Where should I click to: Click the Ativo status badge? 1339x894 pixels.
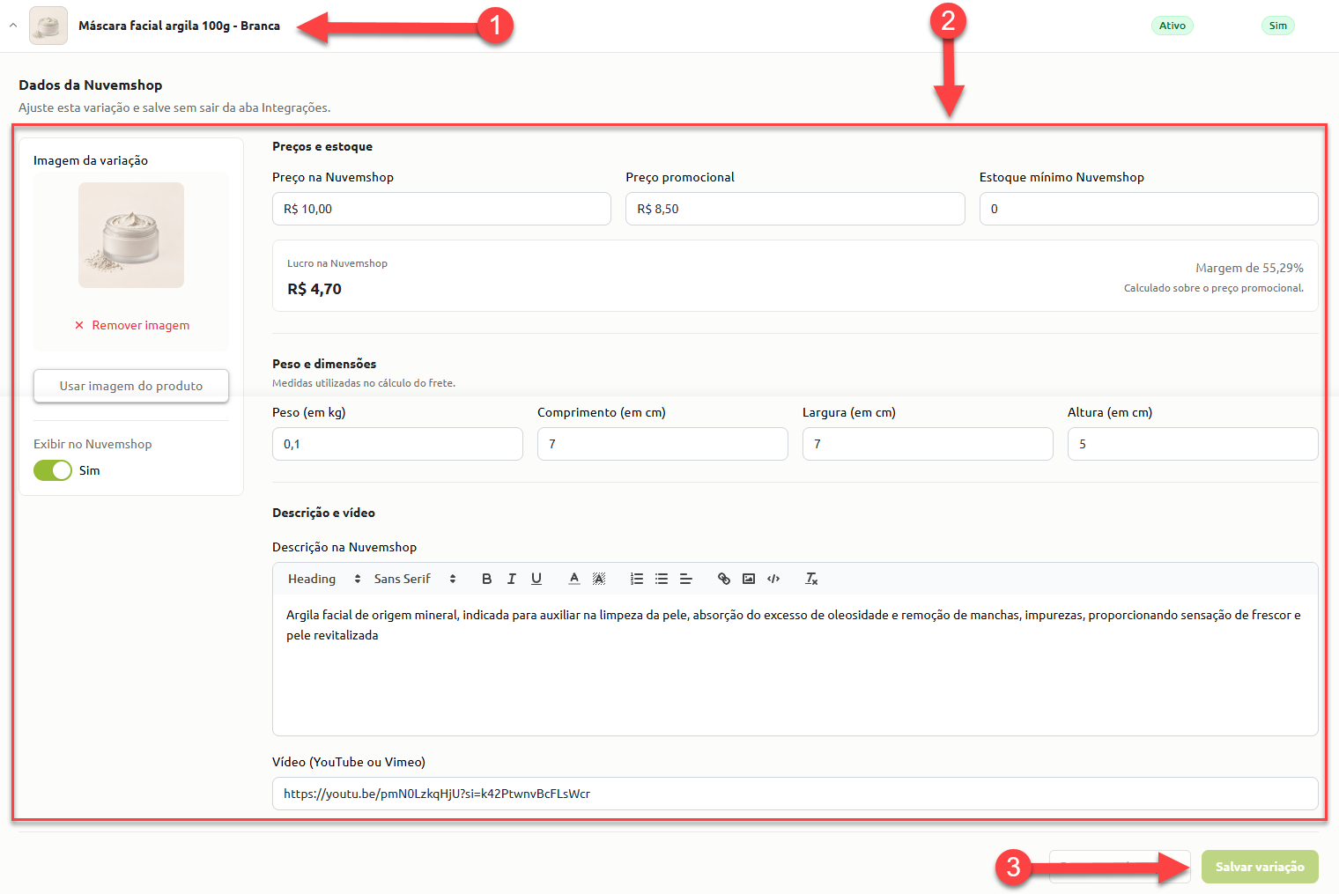tap(1172, 26)
